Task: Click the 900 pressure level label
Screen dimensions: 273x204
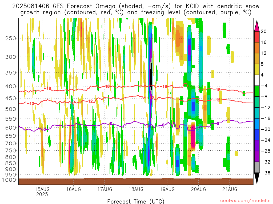Action: (x=11, y=169)
